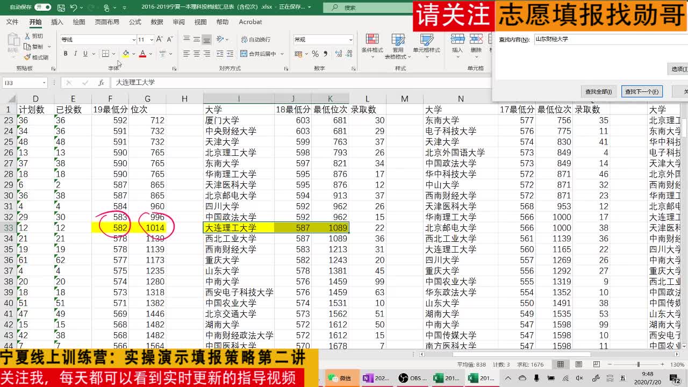Toggle Italic formatting

[x=75, y=54]
